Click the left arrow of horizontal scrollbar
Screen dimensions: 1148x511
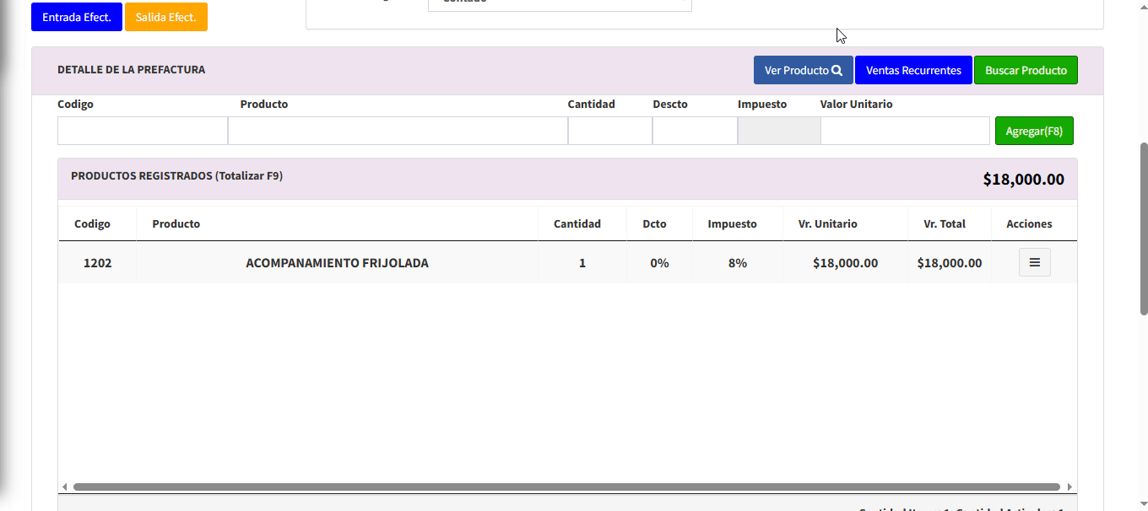pos(64,487)
